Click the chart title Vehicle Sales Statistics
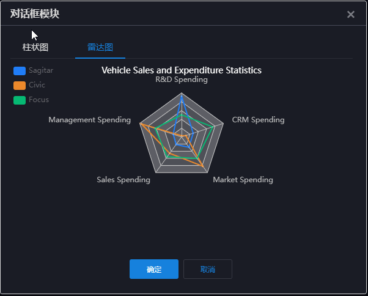 [x=182, y=70]
